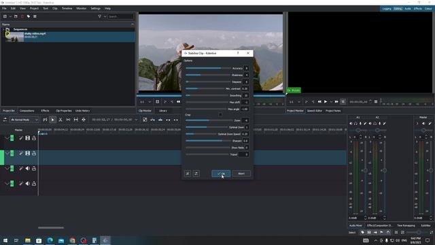Toggle the mixed clip composition icon in toolbar

pyautogui.click(x=145, y=120)
